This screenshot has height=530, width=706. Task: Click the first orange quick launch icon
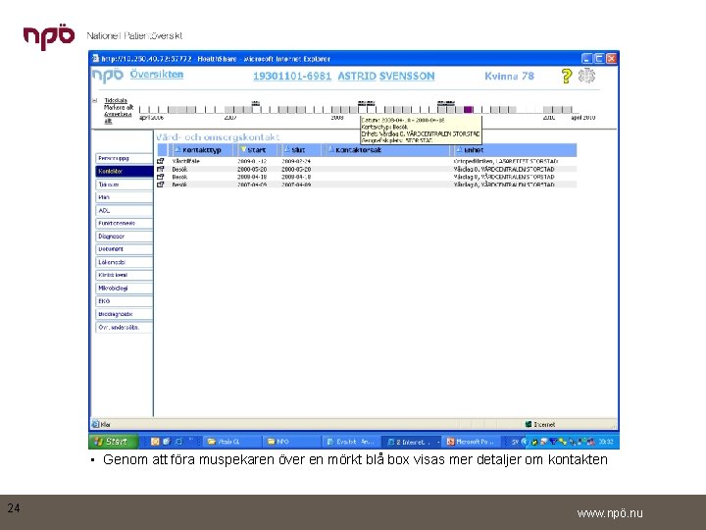point(155,442)
